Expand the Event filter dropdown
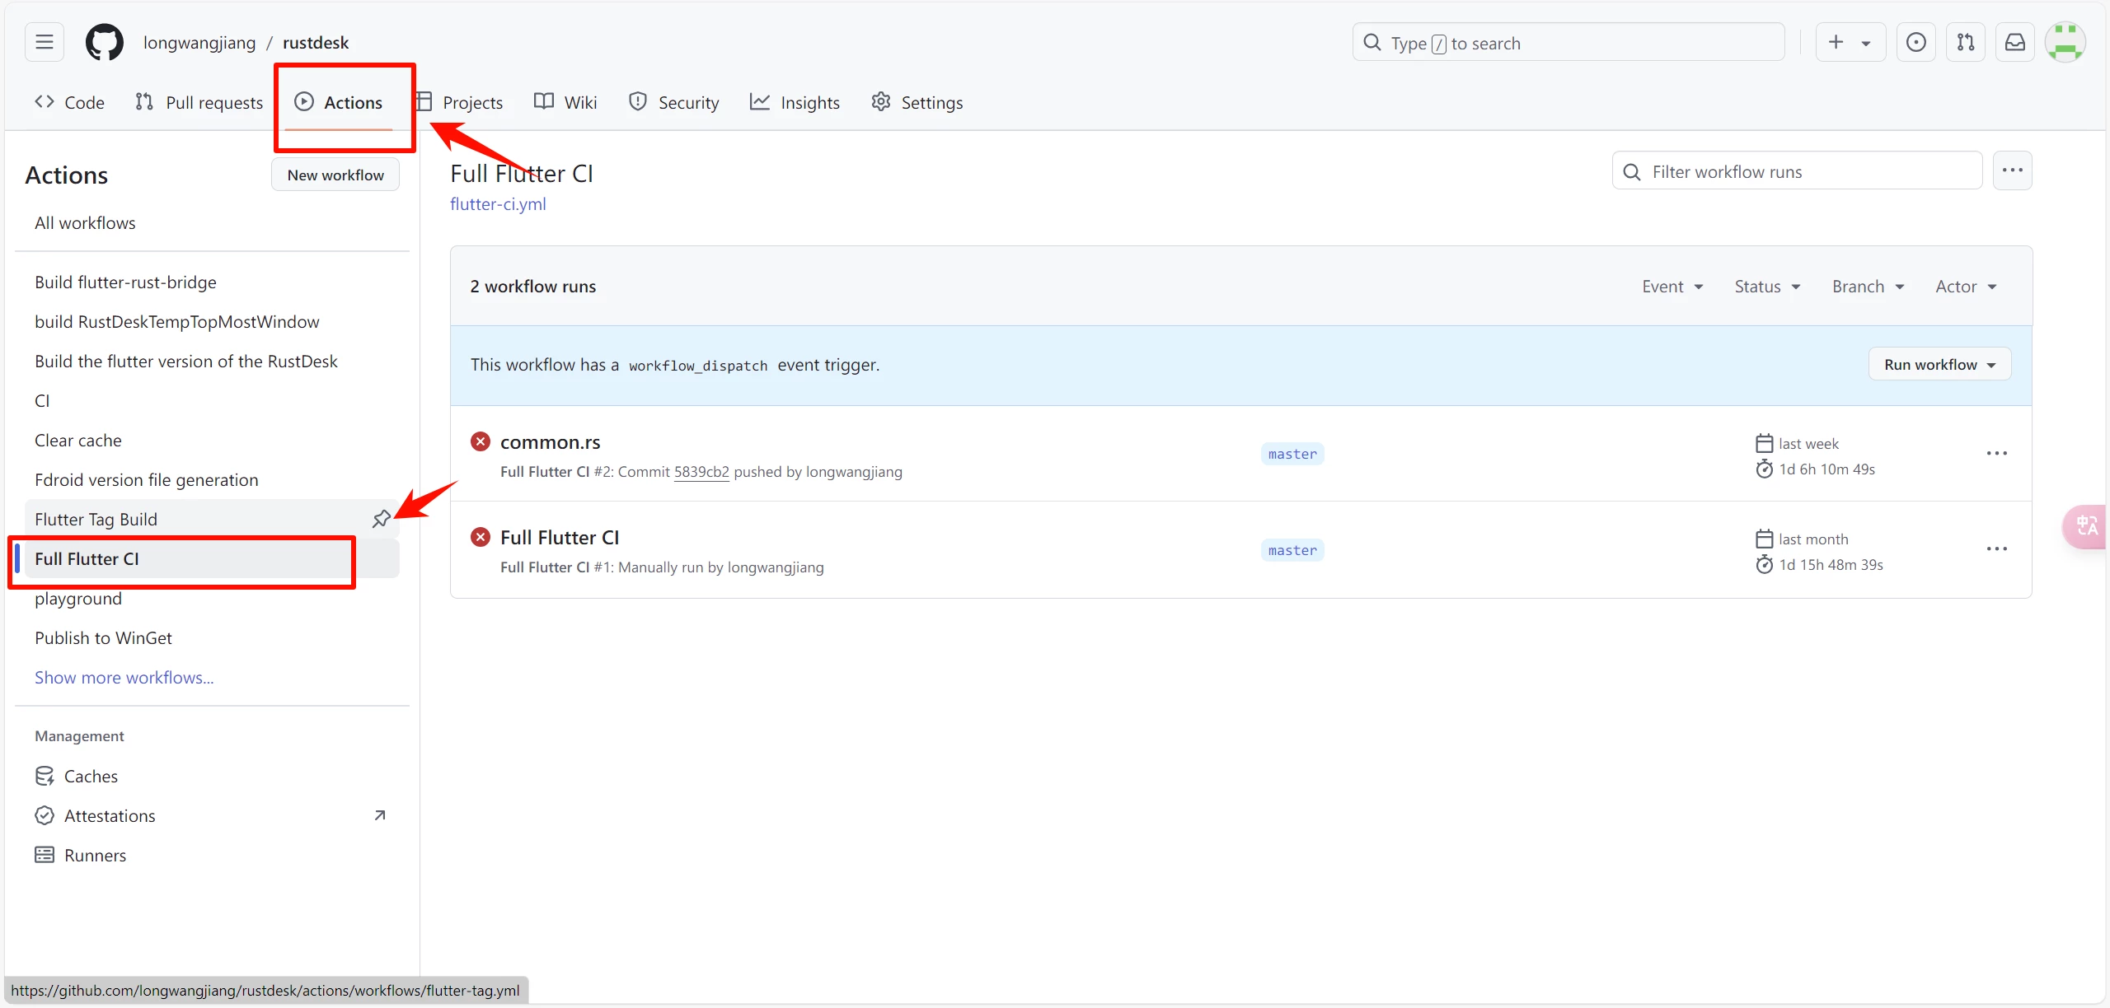The width and height of the screenshot is (2110, 1008). pos(1672,287)
